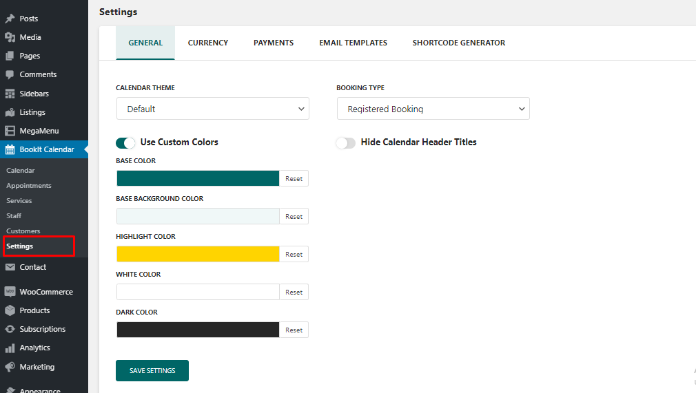696x393 pixels.
Task: Open the Base Color teal swatch
Action: 198,178
